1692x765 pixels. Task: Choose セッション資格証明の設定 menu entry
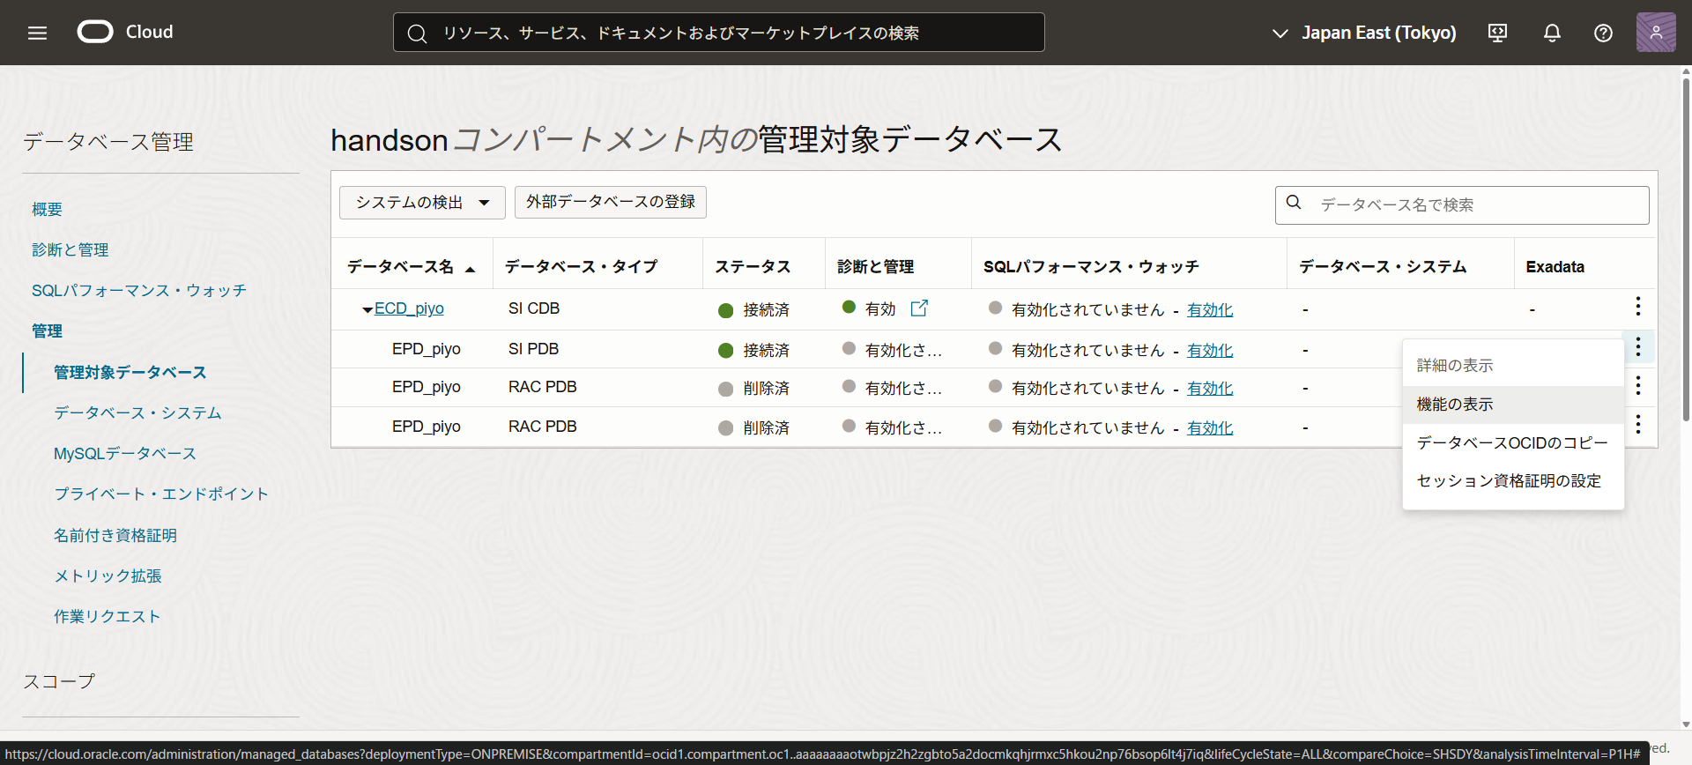1513,481
